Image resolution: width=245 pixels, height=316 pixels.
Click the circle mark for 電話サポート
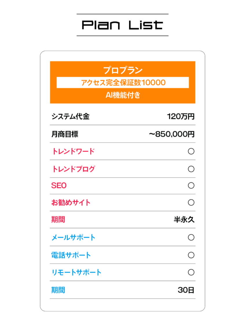pyautogui.click(x=191, y=255)
